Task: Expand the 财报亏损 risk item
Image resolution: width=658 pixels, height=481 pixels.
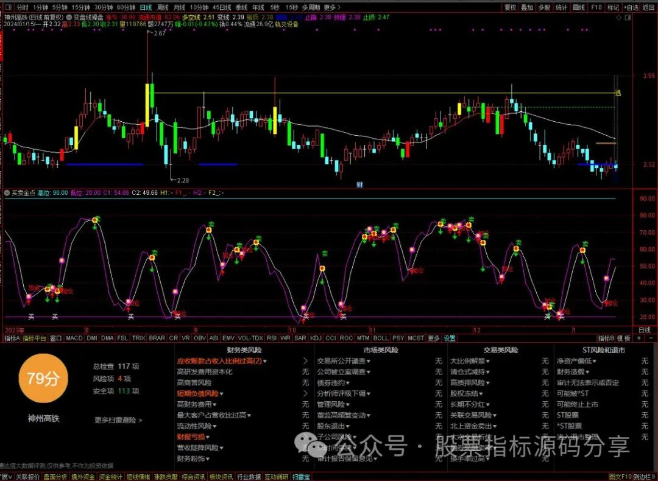Action: [194, 437]
